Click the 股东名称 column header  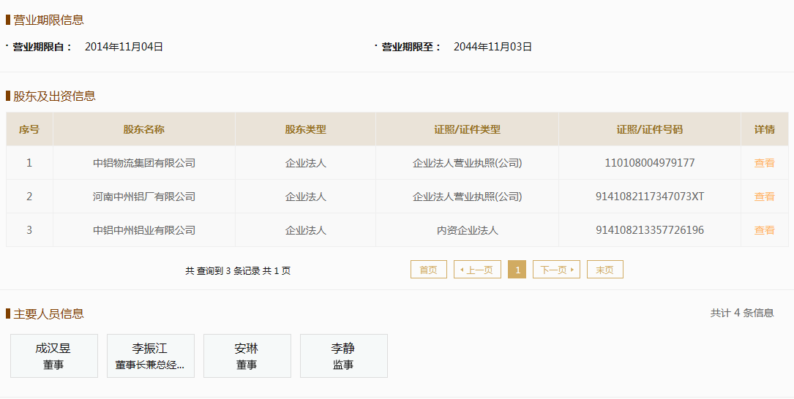144,129
